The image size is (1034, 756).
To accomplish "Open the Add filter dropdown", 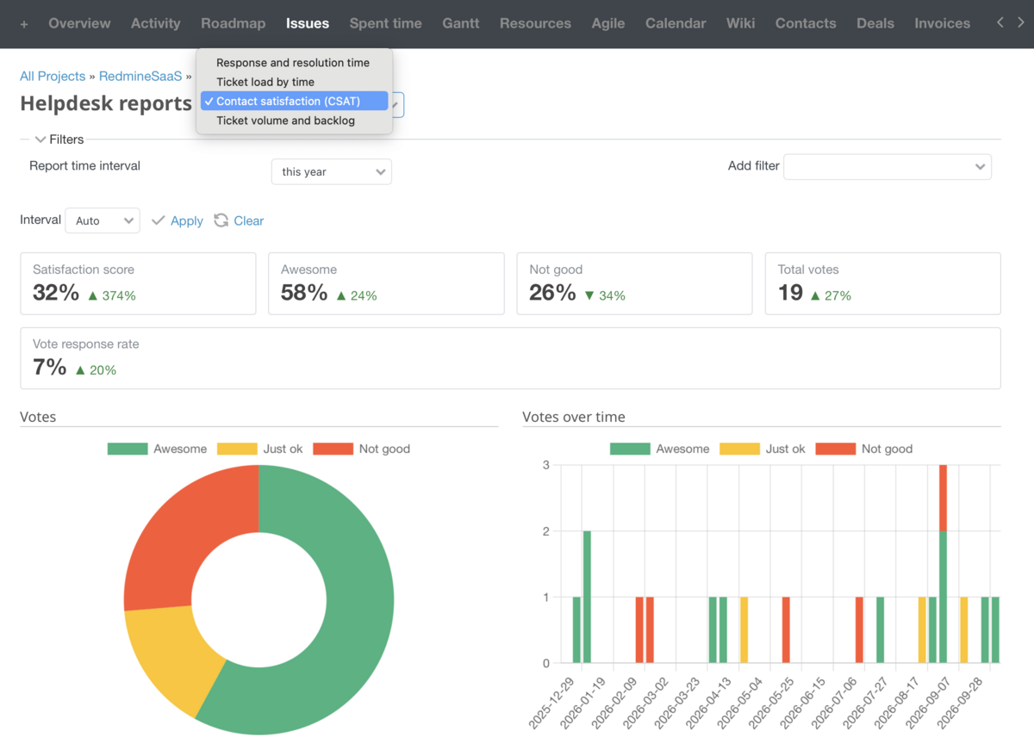I will 888,166.
